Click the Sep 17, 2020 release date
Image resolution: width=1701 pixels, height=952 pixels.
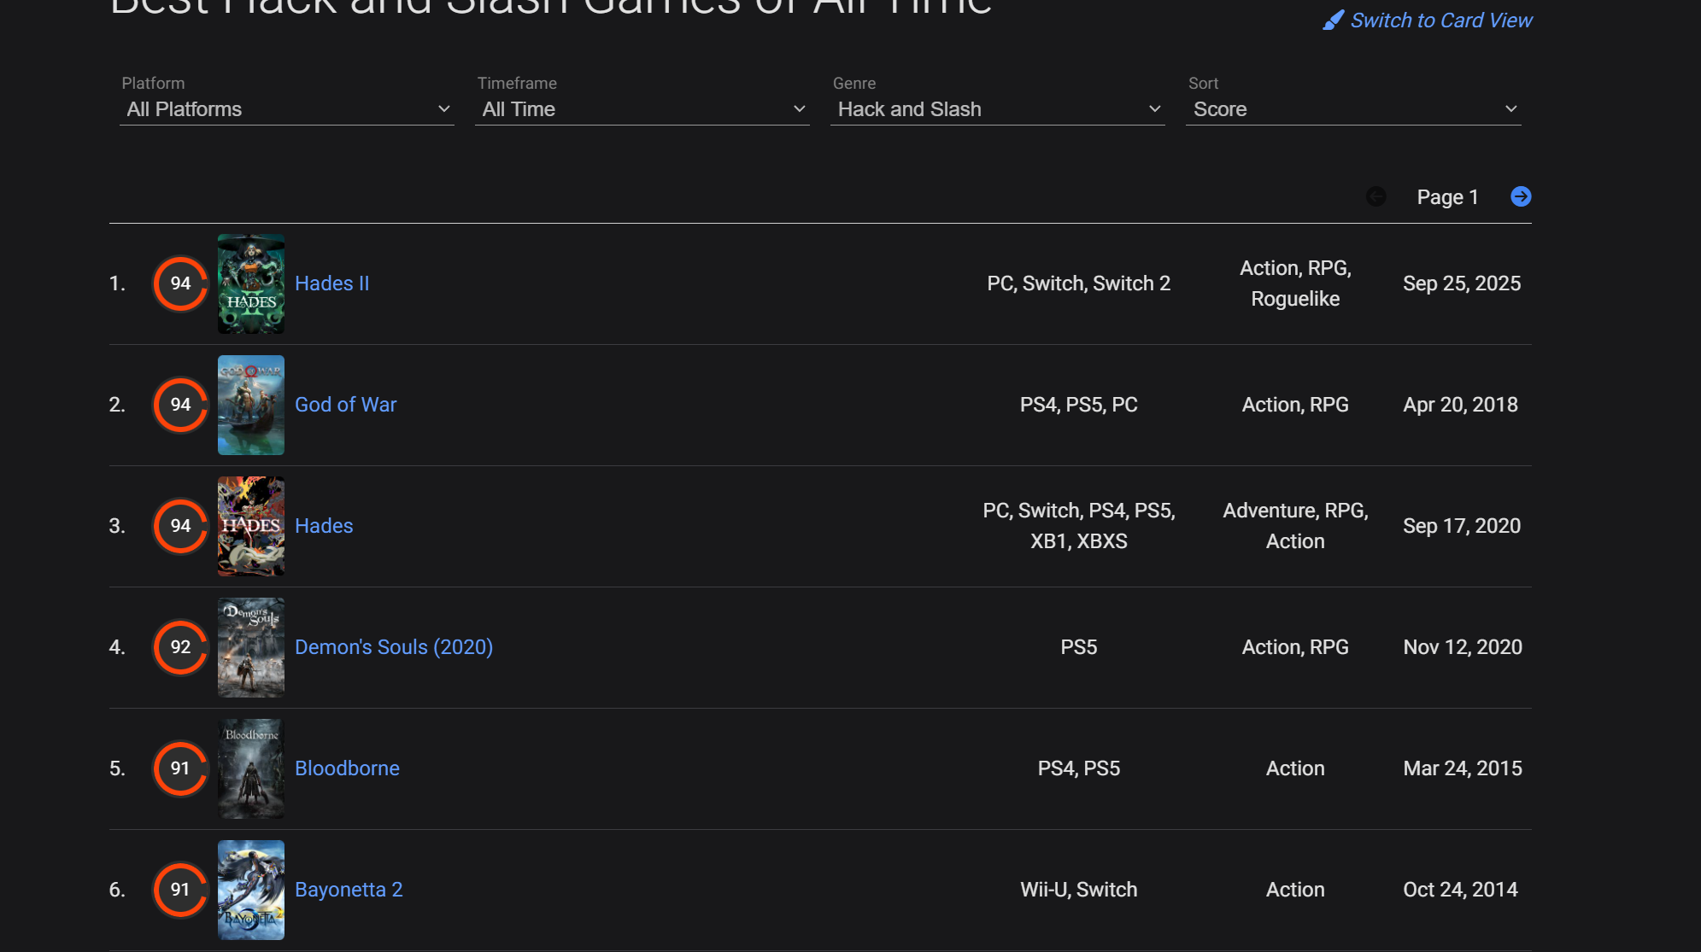pyautogui.click(x=1462, y=526)
